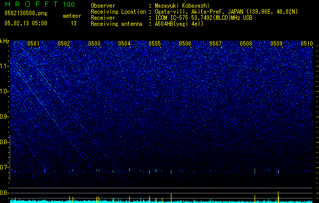Click the red meteor echo just before 0509

(278, 172)
